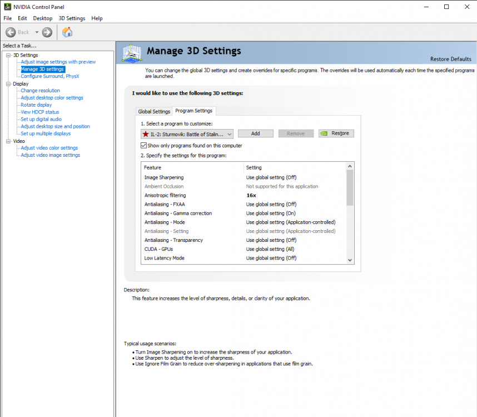Select the Image Sharpening feature row
This screenshot has width=477, height=417.
tap(244, 177)
